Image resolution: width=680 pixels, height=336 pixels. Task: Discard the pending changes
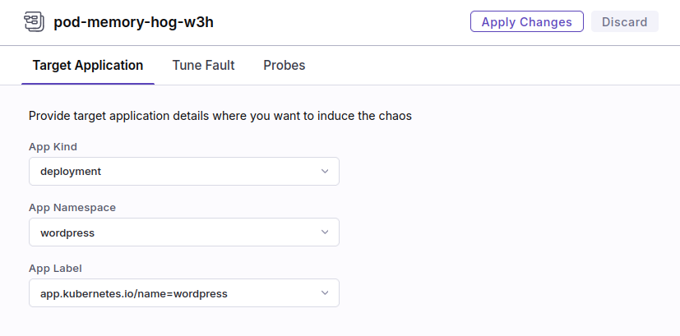tap(624, 22)
